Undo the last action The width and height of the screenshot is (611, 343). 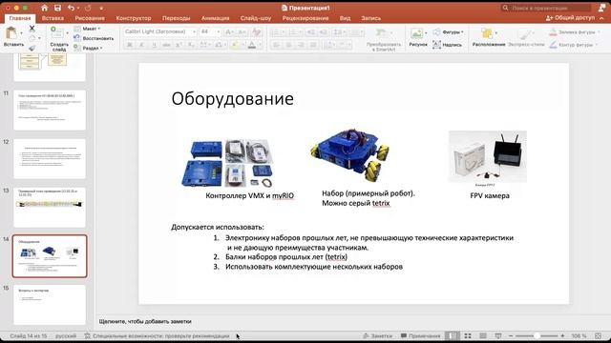[71, 8]
